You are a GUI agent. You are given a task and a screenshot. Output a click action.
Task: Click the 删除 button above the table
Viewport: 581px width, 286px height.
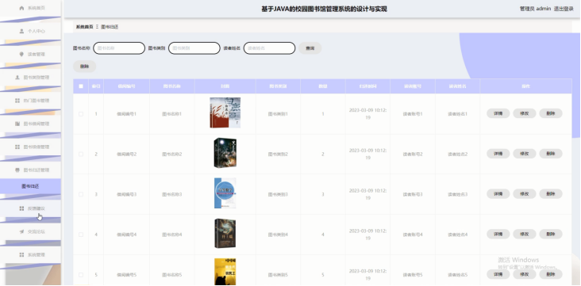[84, 67]
